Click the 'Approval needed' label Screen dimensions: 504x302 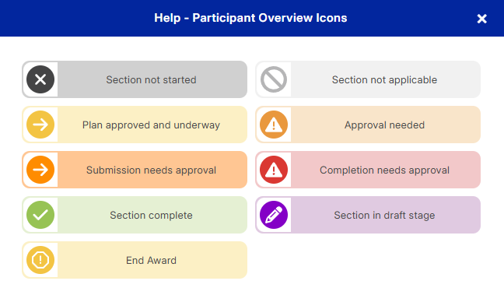[x=384, y=125]
